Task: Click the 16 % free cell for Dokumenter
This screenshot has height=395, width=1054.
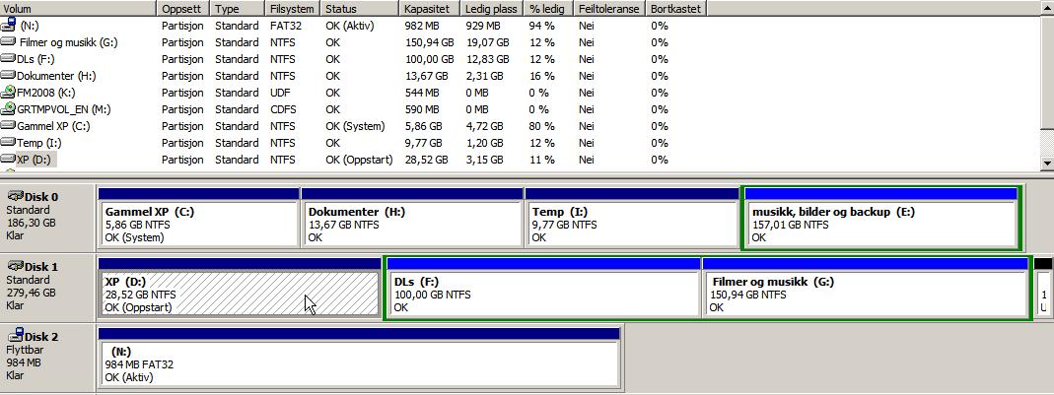Action: [x=541, y=76]
